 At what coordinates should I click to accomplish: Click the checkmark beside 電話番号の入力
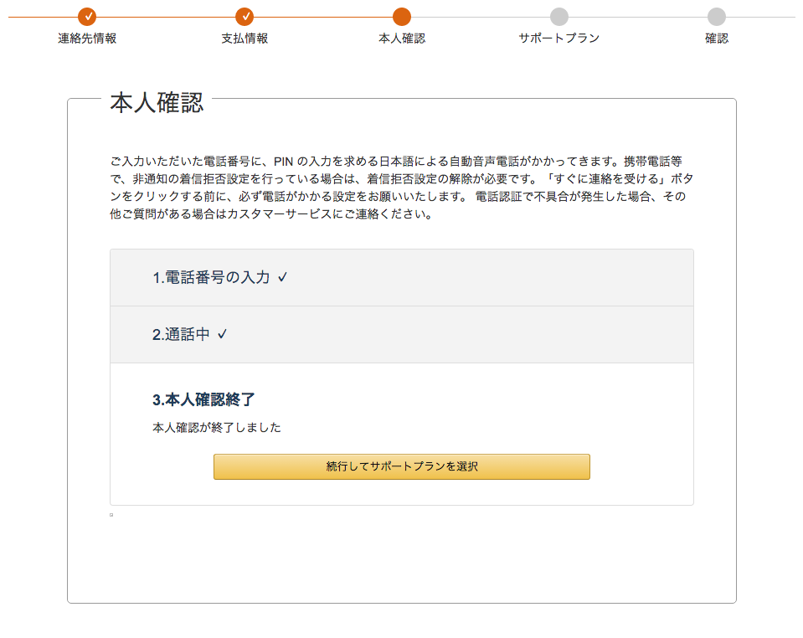pyautogui.click(x=284, y=276)
